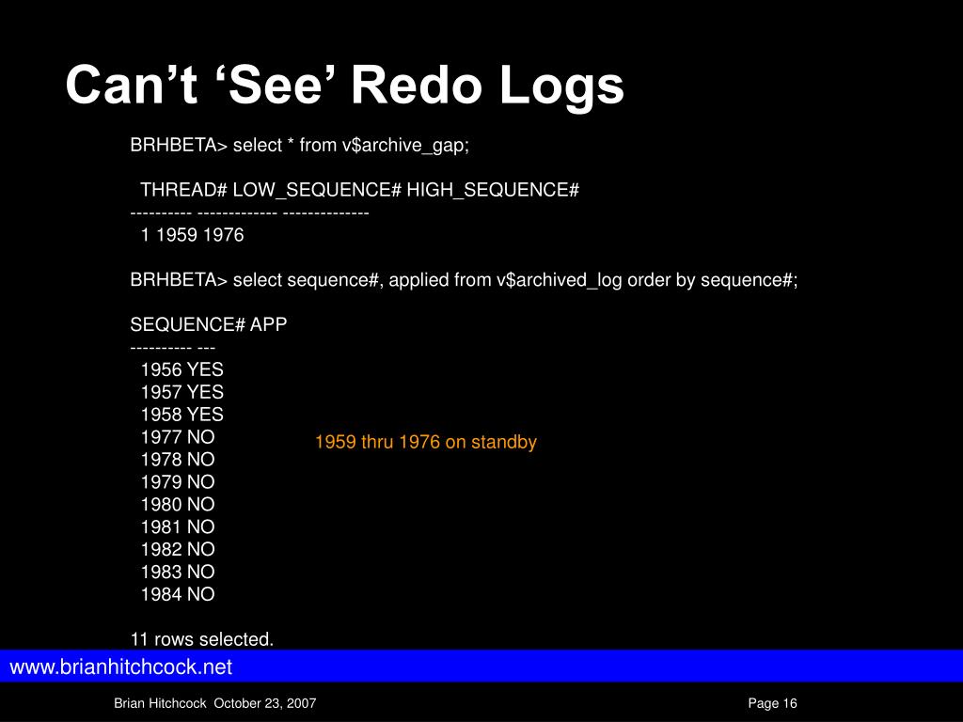The height and width of the screenshot is (722, 963).
Task: Select the row '1957 YES'
Action: point(182,392)
